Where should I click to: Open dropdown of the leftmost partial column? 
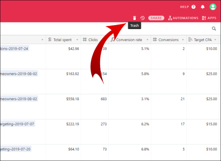(42, 40)
